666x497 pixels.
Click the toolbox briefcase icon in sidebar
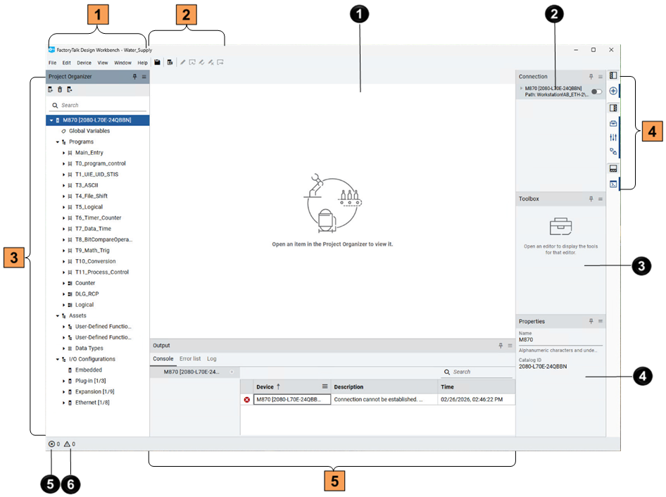[613, 123]
